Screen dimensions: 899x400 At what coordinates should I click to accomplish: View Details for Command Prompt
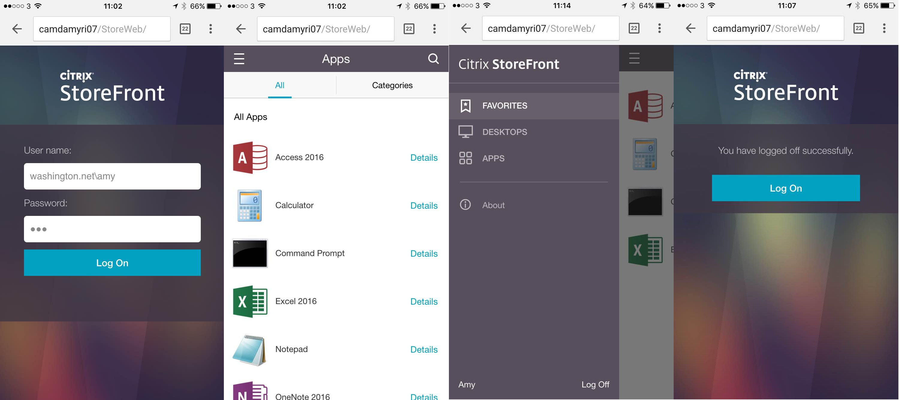(424, 253)
